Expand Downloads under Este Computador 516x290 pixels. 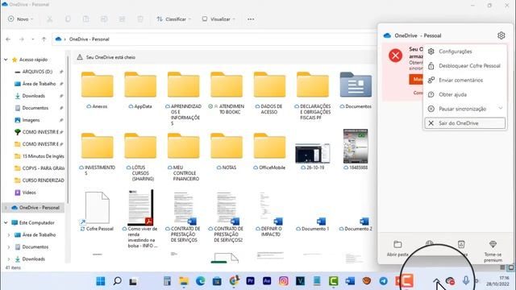point(9,259)
